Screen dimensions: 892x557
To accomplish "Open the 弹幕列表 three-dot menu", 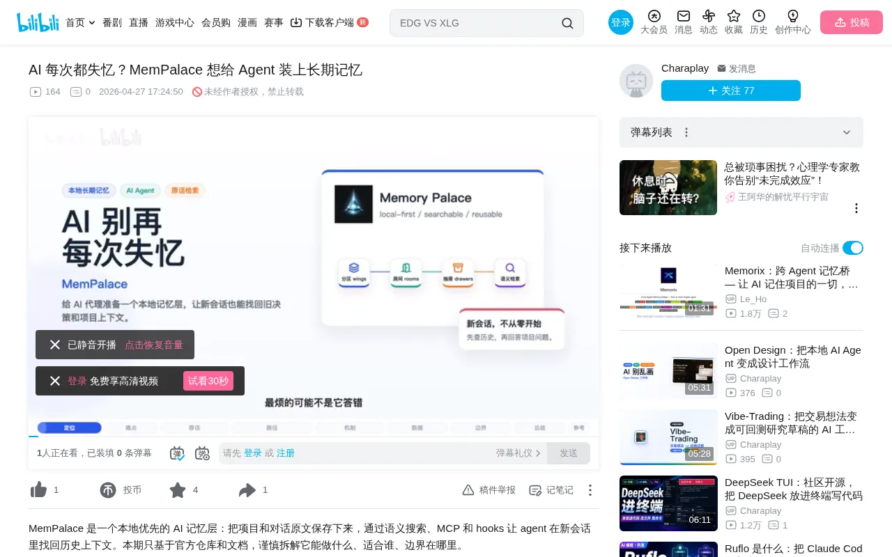I will click(x=686, y=132).
